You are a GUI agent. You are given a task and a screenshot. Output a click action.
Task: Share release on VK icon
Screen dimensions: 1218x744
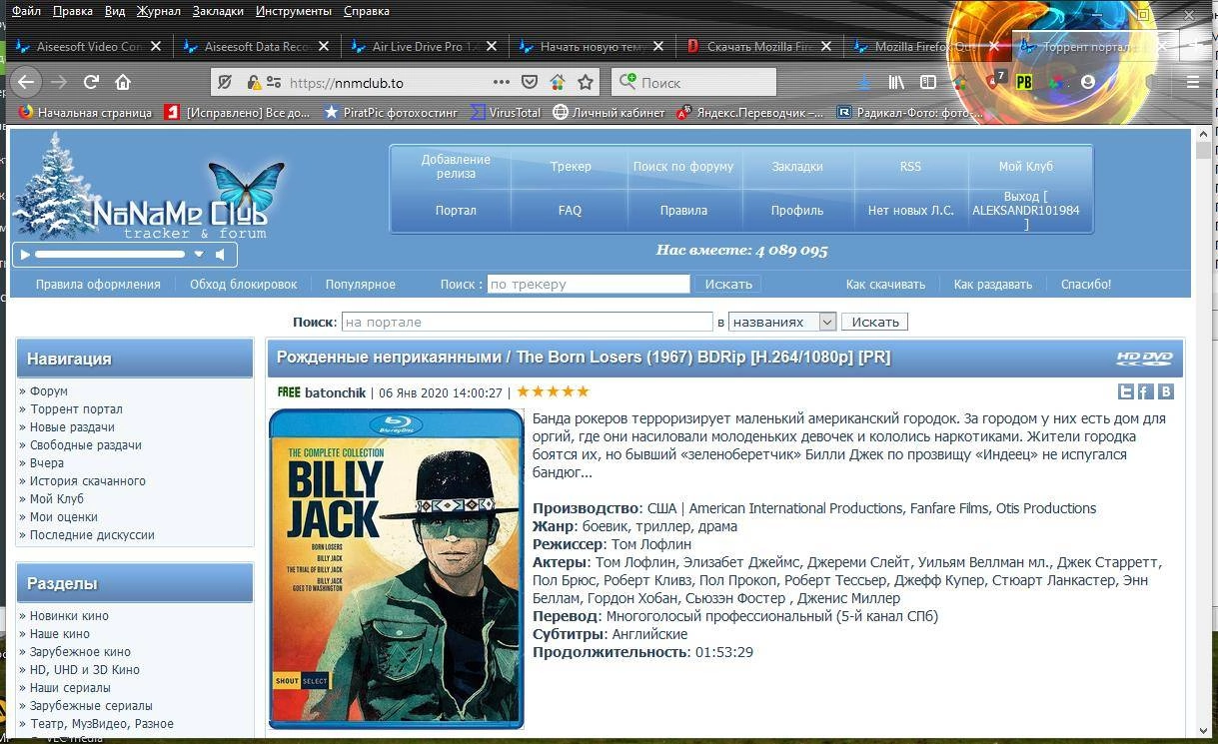pos(1165,392)
